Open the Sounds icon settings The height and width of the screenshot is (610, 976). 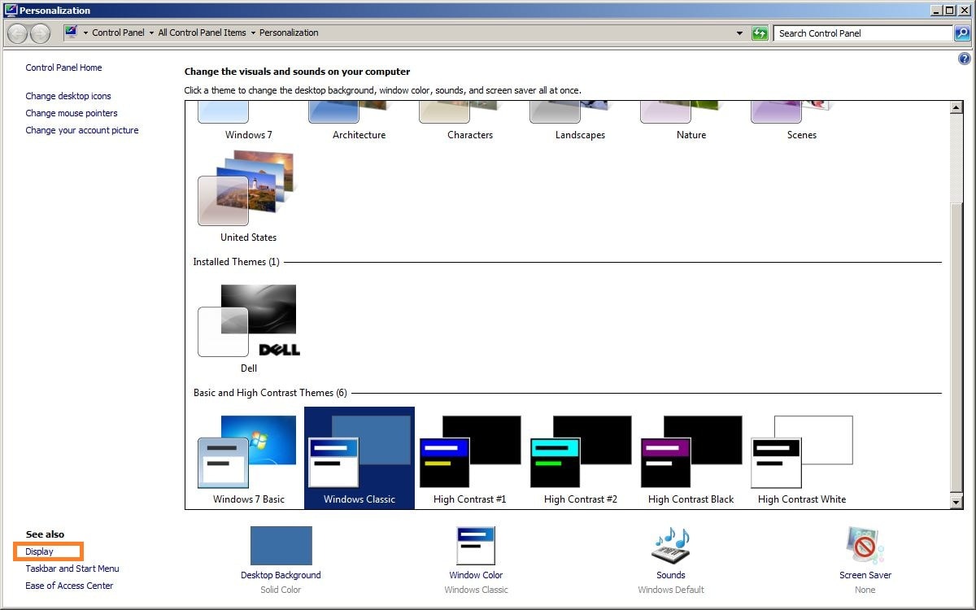click(670, 546)
